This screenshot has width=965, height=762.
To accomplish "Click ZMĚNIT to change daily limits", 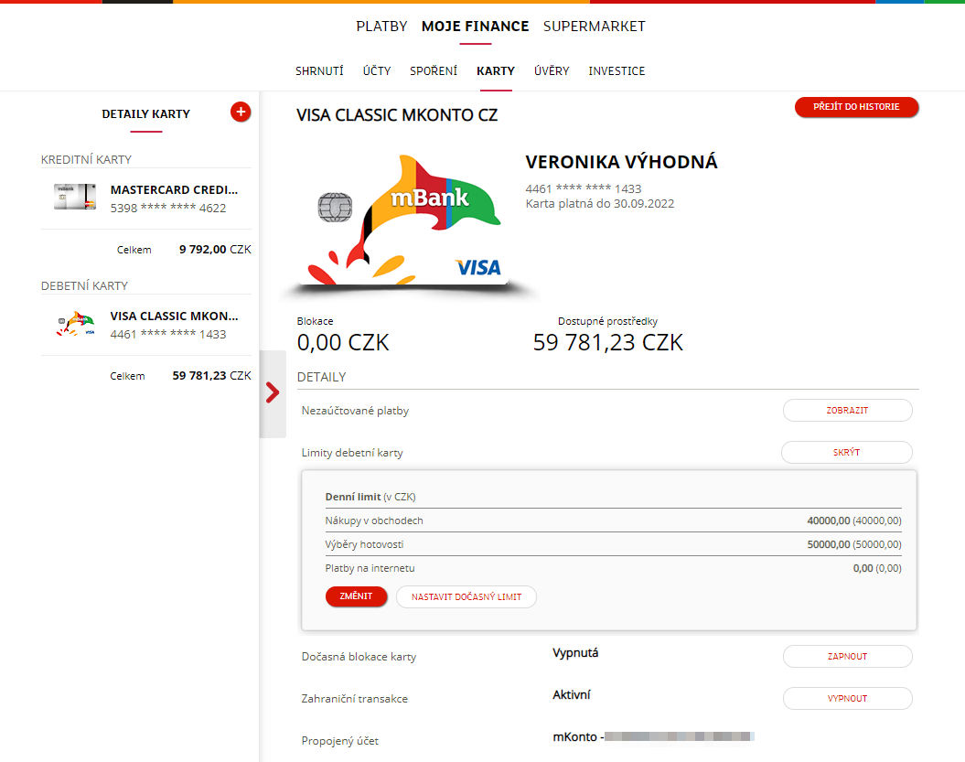I will 357,596.
